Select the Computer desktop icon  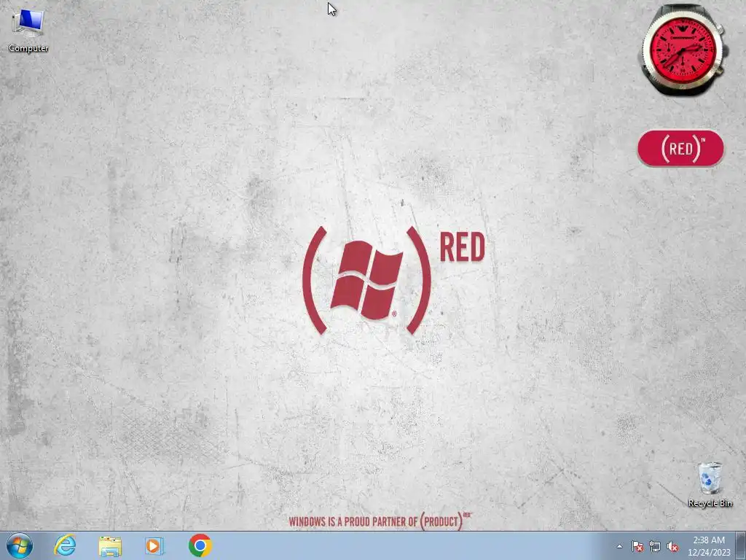pos(28,31)
